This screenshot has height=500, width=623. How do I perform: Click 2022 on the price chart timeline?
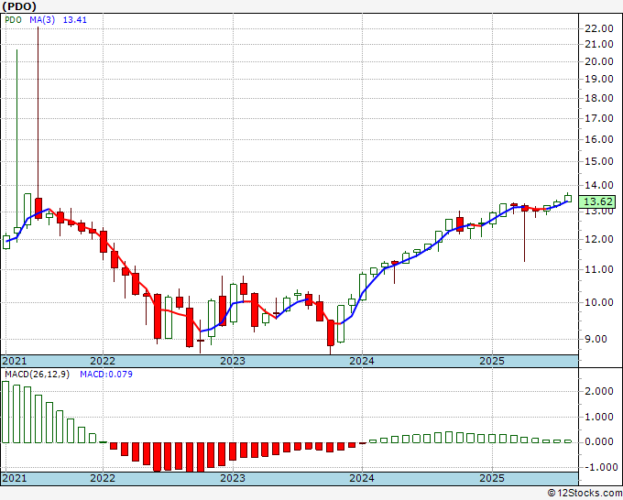tap(103, 361)
